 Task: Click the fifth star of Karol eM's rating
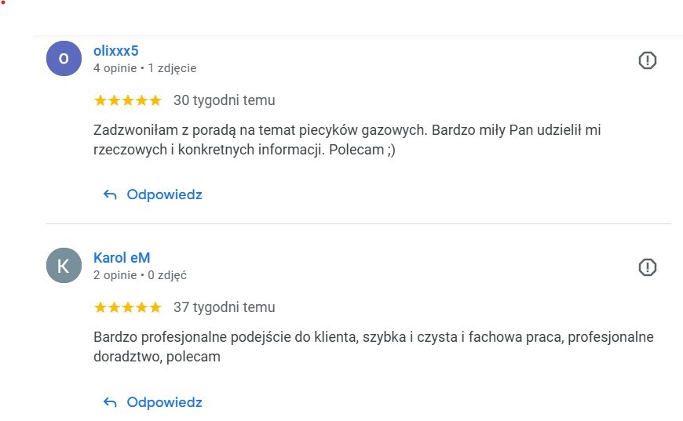[x=155, y=307]
